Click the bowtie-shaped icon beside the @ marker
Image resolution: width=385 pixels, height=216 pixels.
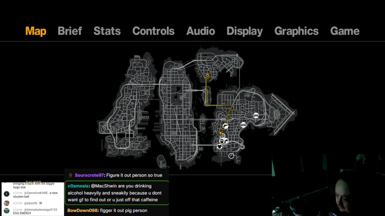click(226, 141)
